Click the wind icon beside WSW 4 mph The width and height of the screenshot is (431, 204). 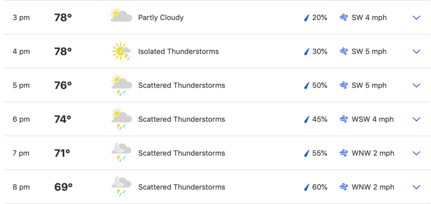[343, 119]
